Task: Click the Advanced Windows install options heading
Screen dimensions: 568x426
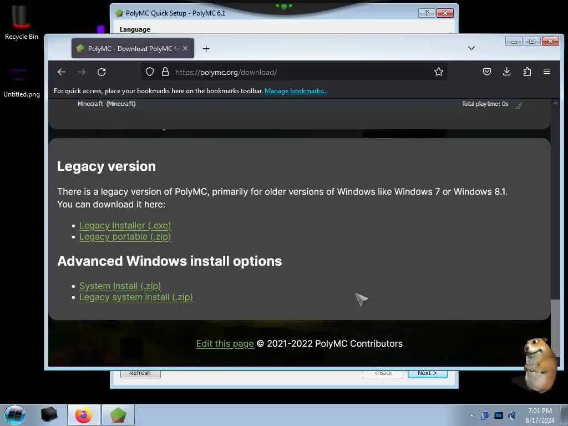Action: coord(170,261)
